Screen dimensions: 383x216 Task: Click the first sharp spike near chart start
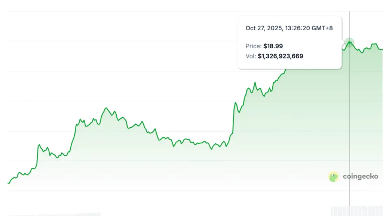pyautogui.click(x=39, y=145)
